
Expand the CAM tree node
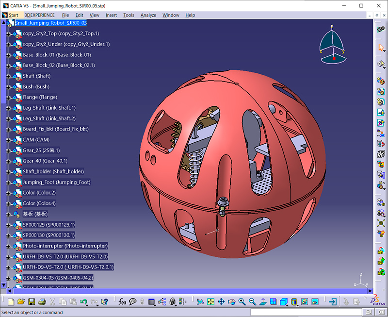[8, 140]
